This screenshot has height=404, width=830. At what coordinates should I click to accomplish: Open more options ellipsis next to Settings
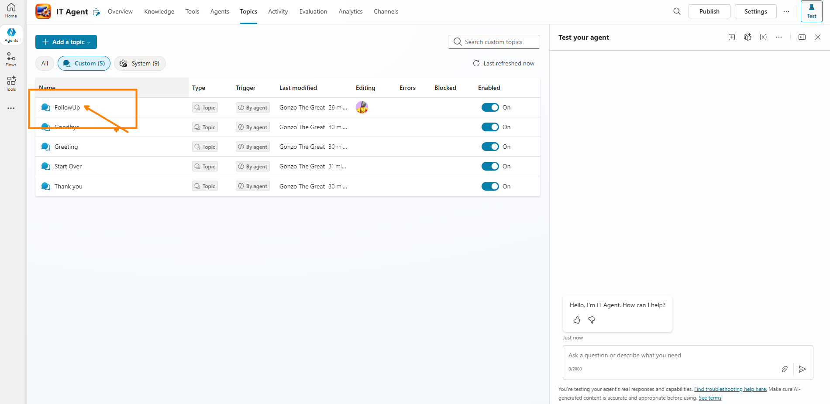(786, 11)
